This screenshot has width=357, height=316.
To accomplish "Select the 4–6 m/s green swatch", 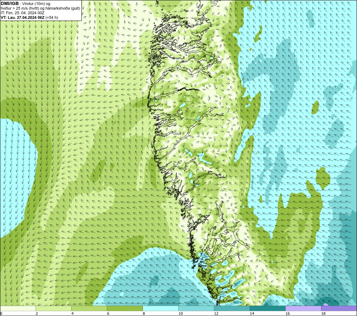I will [x=89, y=309].
